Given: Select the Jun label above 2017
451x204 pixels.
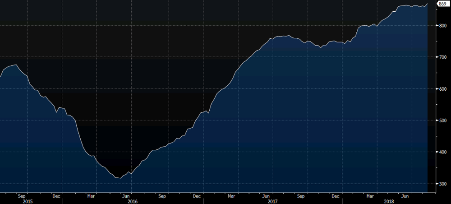Looking at the screenshot, I should click(267, 196).
